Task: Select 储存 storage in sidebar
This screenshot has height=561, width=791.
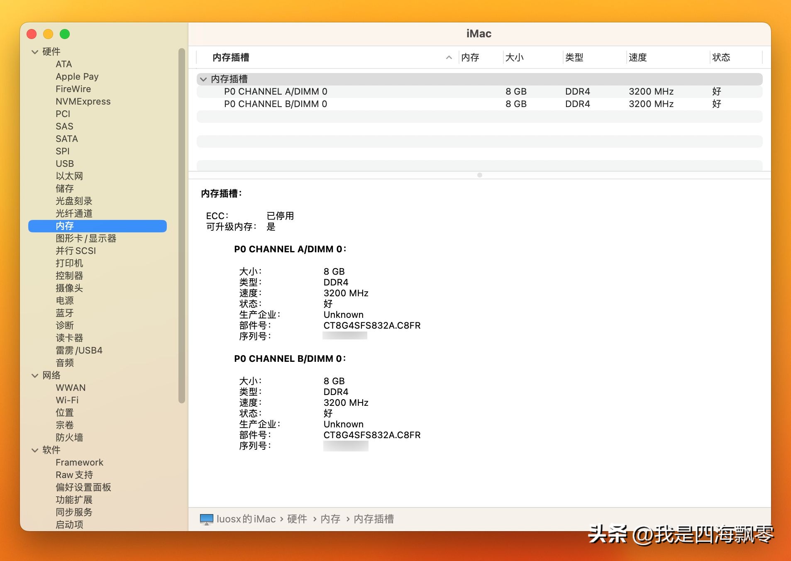Action: [65, 188]
